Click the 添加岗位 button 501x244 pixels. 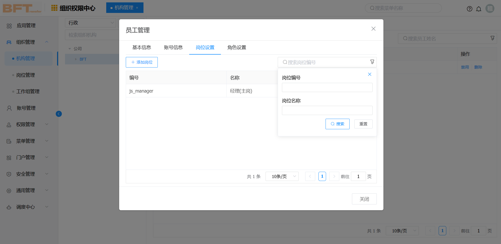[142, 62]
